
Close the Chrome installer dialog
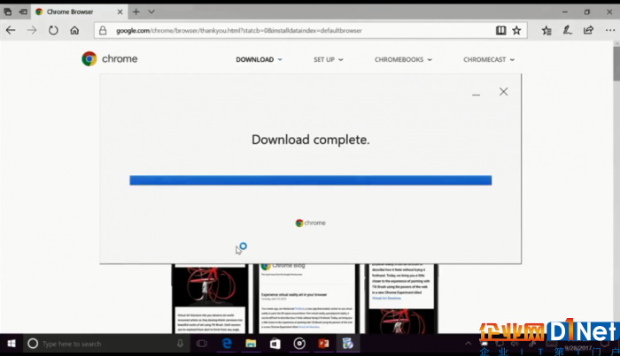tap(503, 92)
